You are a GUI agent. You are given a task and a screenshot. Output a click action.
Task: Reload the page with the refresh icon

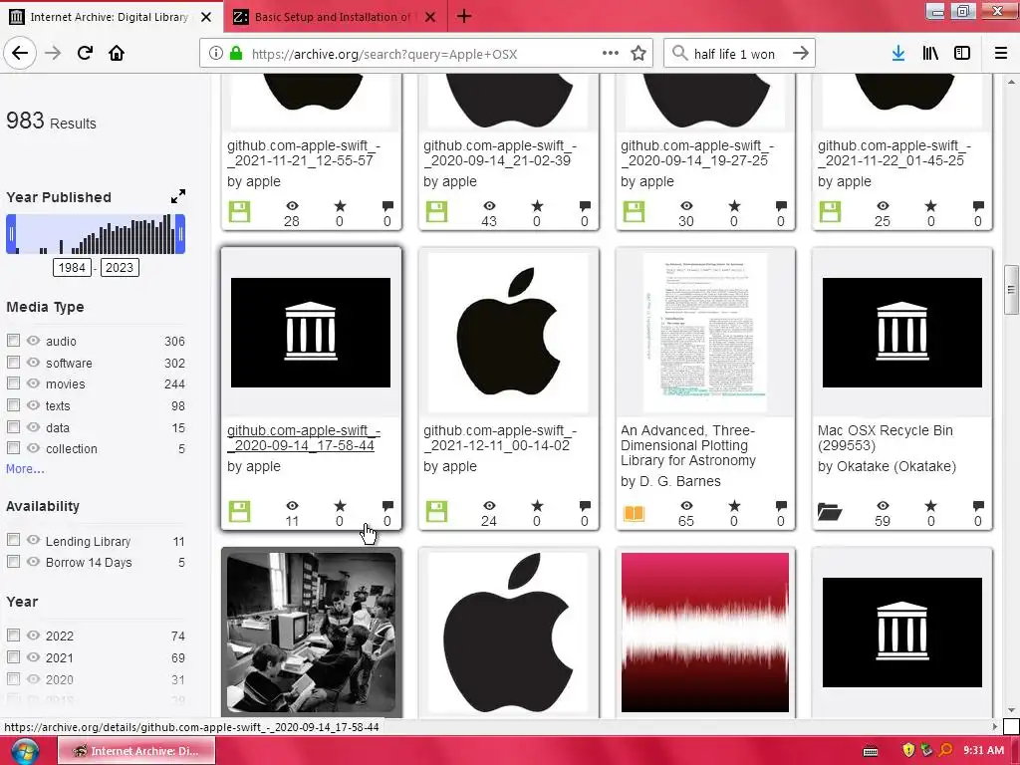pos(85,53)
